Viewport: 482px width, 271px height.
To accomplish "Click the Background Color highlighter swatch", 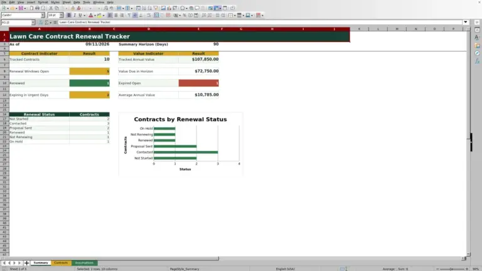I will (99, 15).
